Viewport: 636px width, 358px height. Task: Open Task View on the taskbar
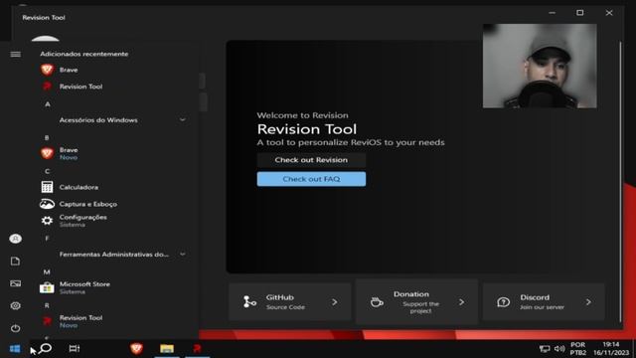pos(75,348)
